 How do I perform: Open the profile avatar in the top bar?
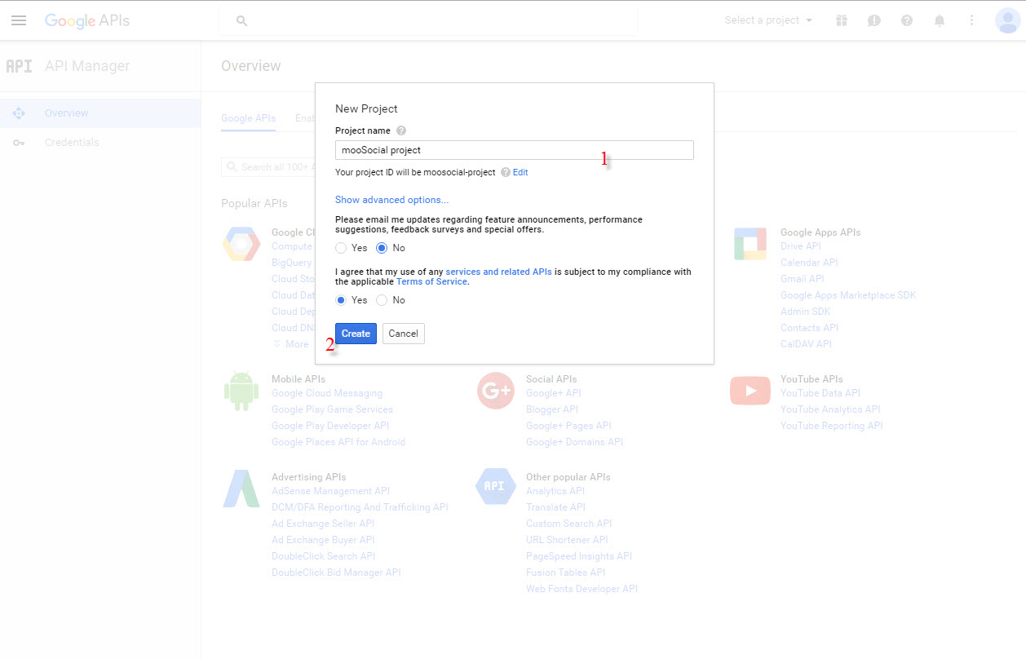[1007, 20]
